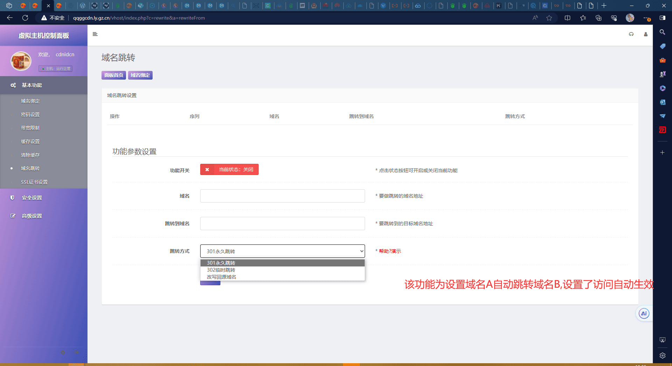
Task: Open browser sidebar settings gear
Action: [662, 356]
